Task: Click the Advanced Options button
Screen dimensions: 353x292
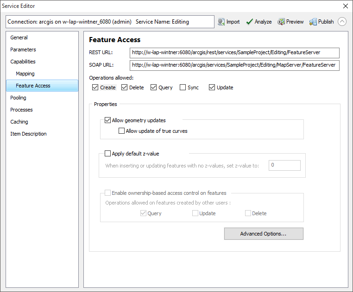Action: pyautogui.click(x=263, y=234)
